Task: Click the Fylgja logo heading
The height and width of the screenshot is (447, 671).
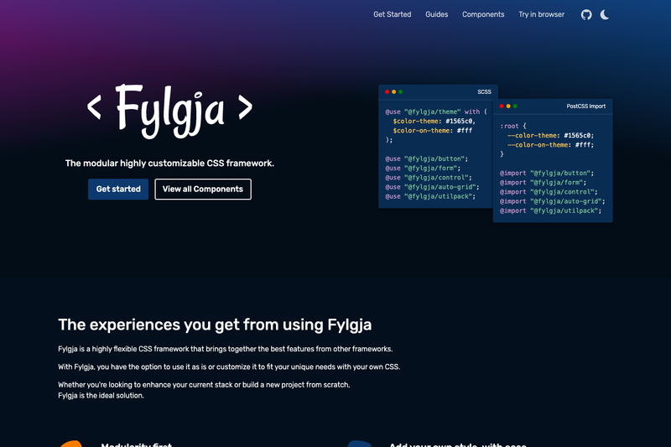Action: click(169, 111)
